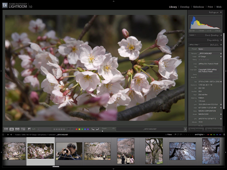227x170 pixels.
Task: Click Lightroom LR logo icon
Action: [5, 6]
